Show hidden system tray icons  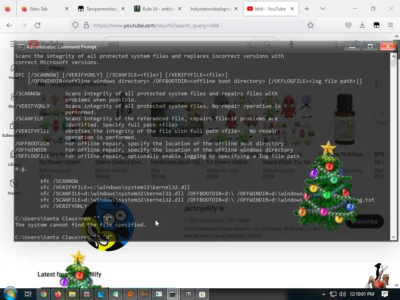[x=323, y=294]
